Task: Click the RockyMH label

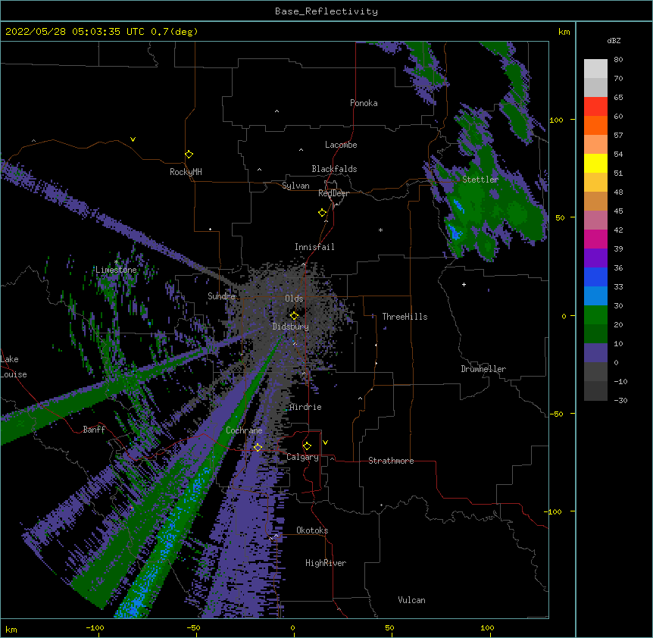Action: point(186,172)
